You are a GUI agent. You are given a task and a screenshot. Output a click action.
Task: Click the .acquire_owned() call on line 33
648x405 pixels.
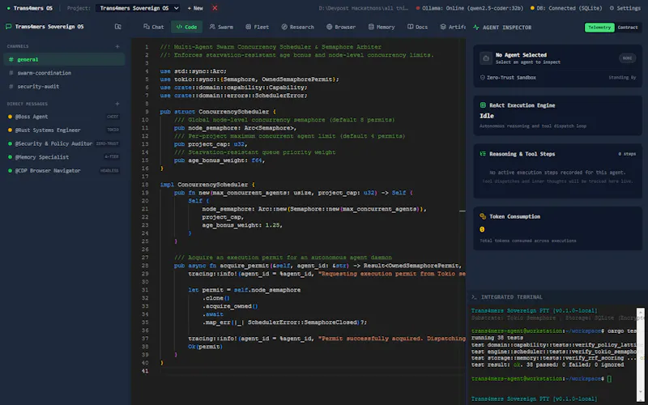tap(230, 306)
